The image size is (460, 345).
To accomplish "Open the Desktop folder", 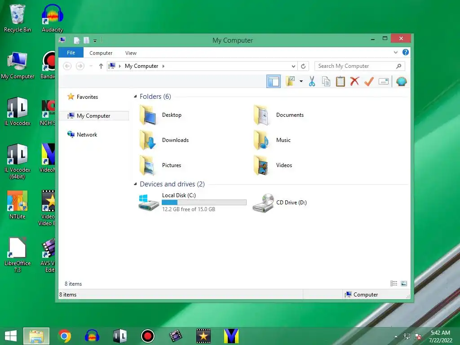I will pyautogui.click(x=160, y=115).
